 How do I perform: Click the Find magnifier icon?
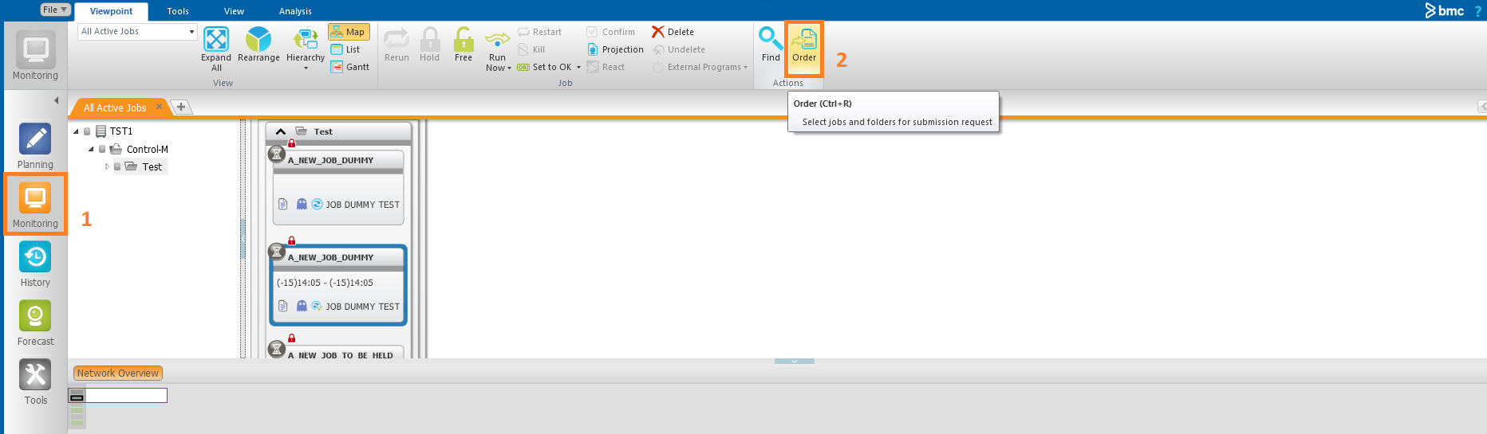coord(771,39)
